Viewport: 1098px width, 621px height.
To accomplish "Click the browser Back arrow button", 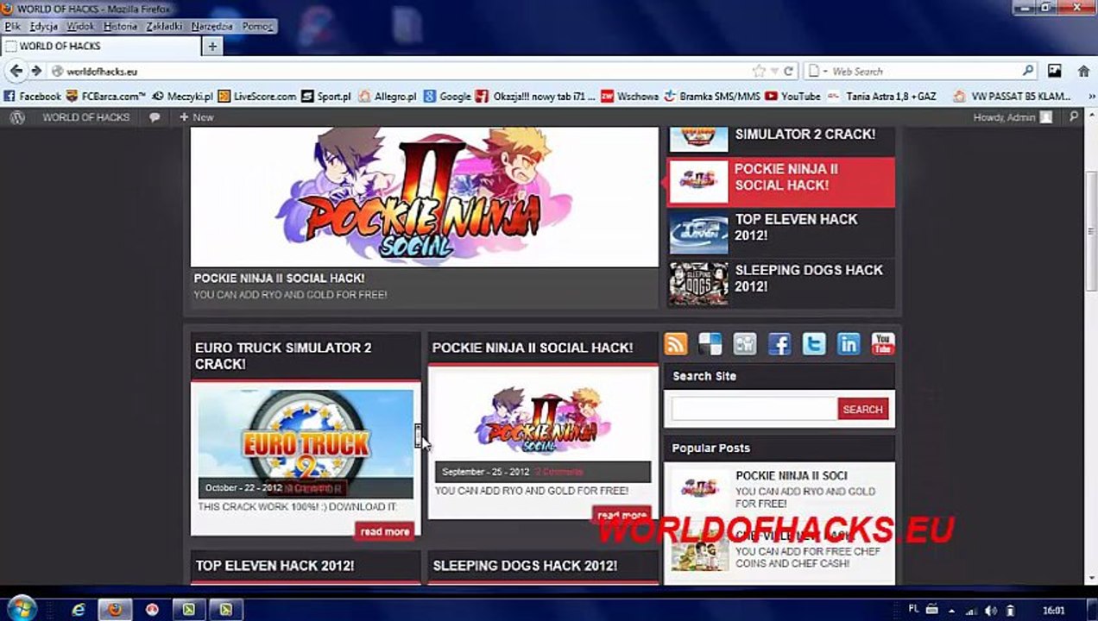I will coord(16,71).
